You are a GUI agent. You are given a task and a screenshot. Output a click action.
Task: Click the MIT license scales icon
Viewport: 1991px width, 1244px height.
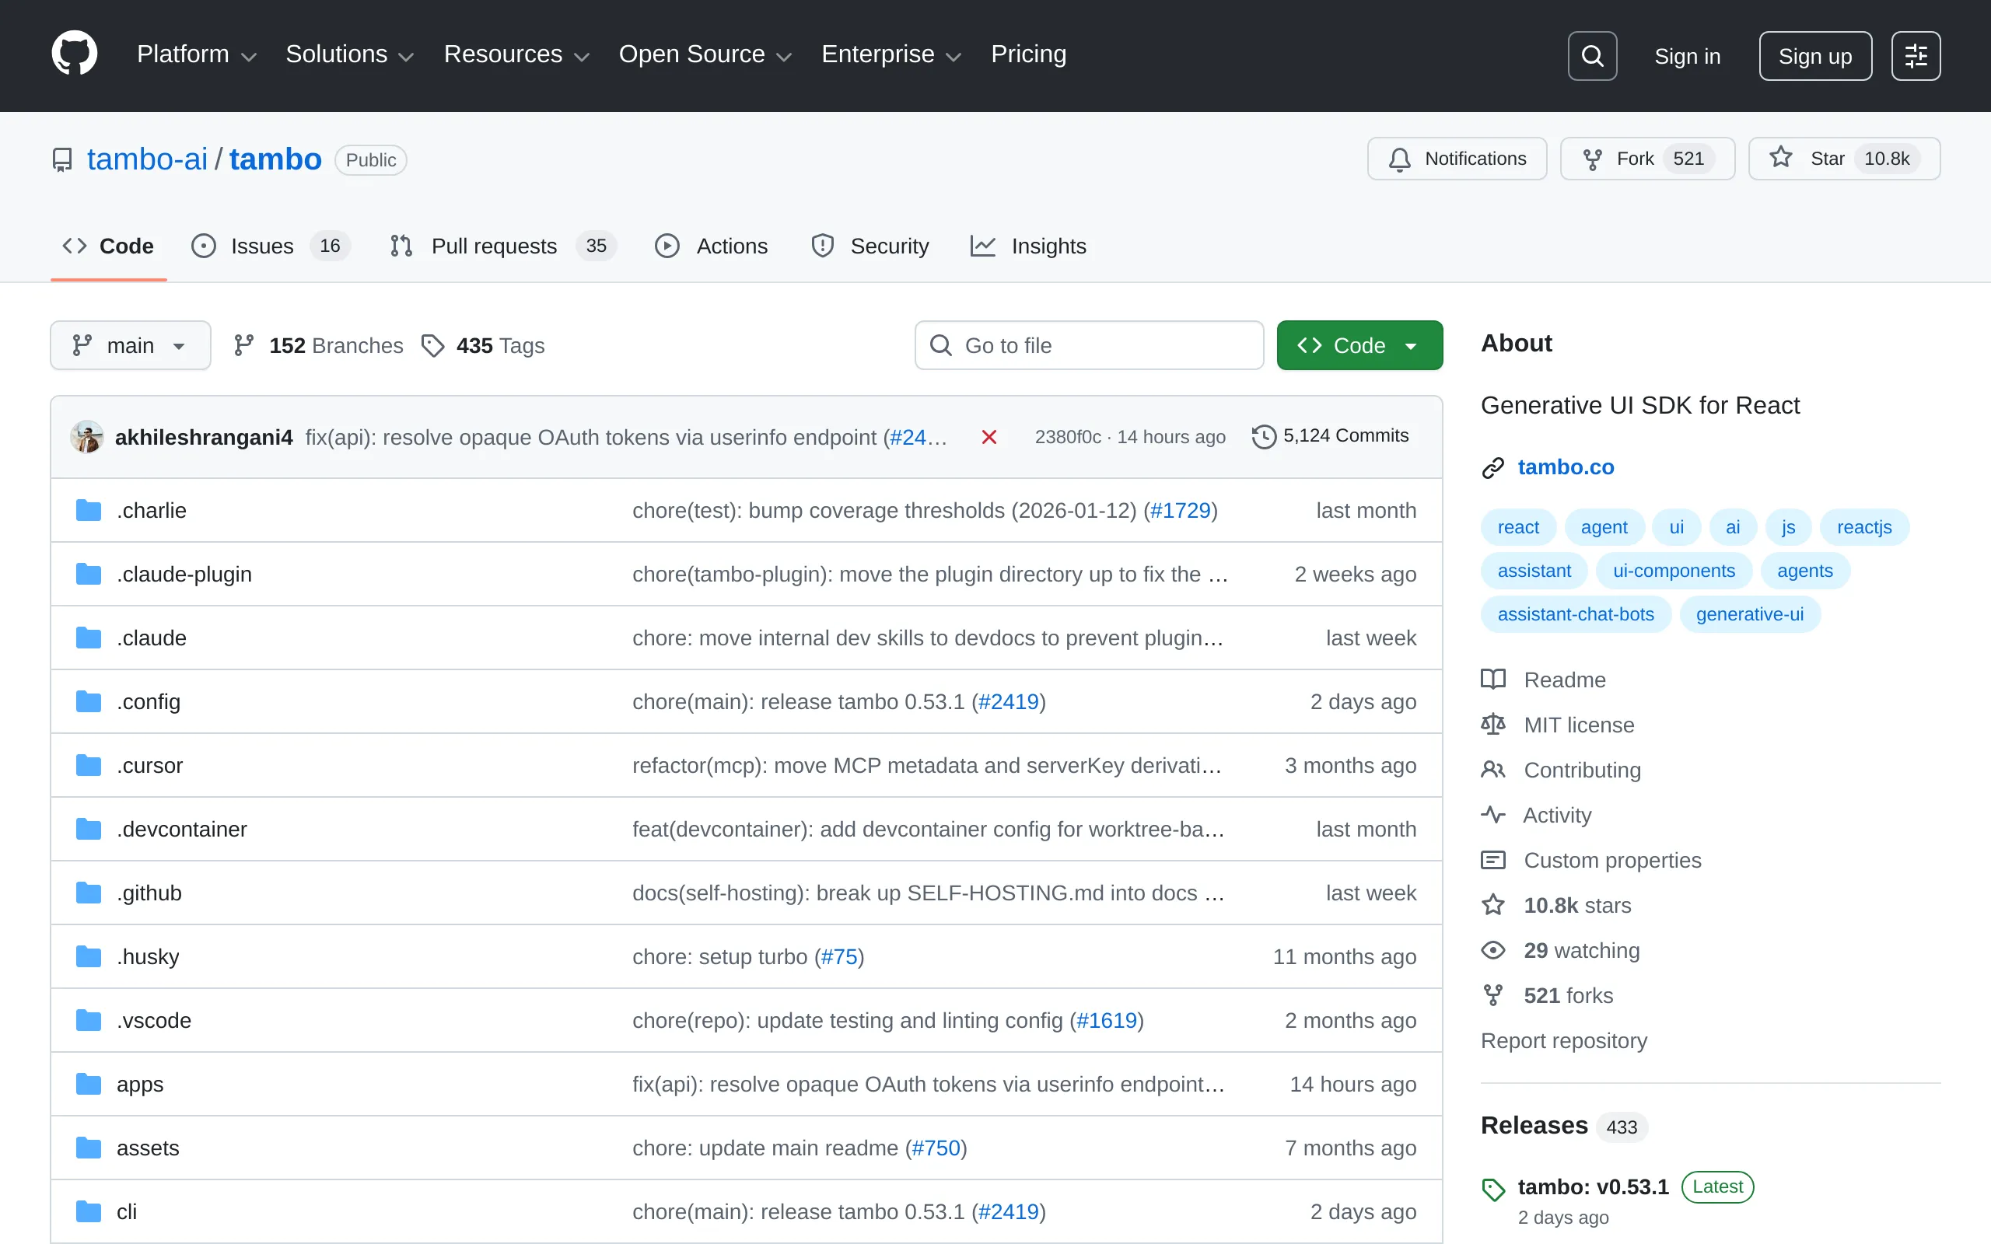point(1492,724)
